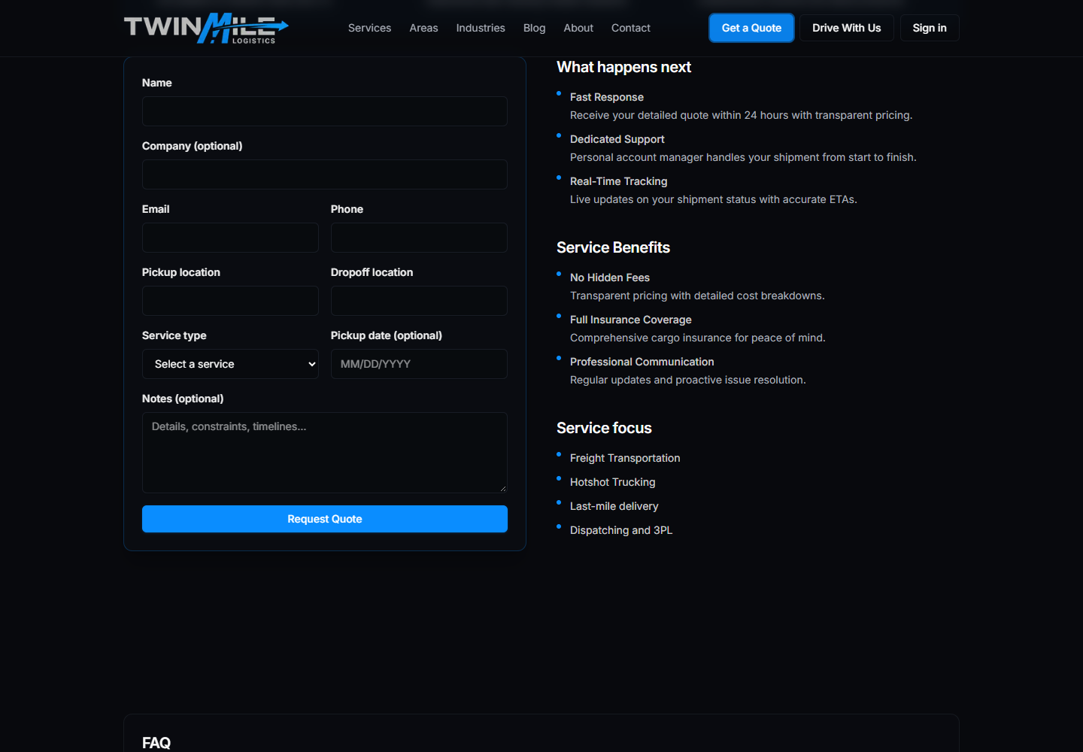
Task: Click the 'Dispatching and 3PL' list item
Action: (621, 530)
